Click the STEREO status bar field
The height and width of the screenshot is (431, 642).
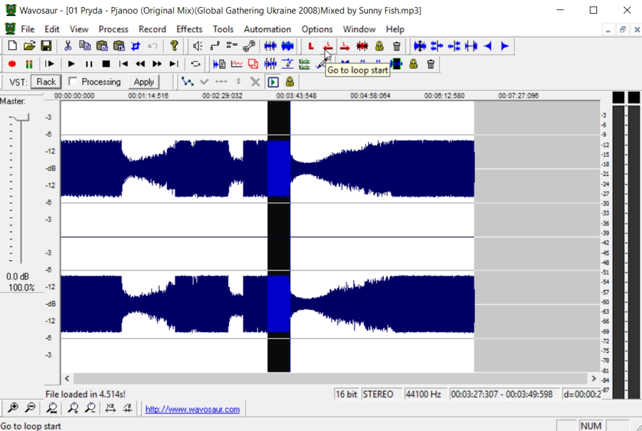[381, 394]
